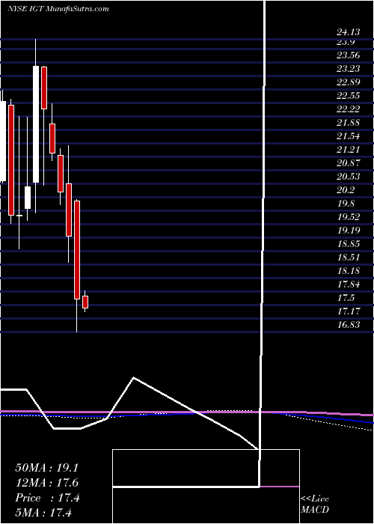Click the 12MA : 17.6 reading
The height and width of the screenshot is (524, 374).
click(46, 483)
